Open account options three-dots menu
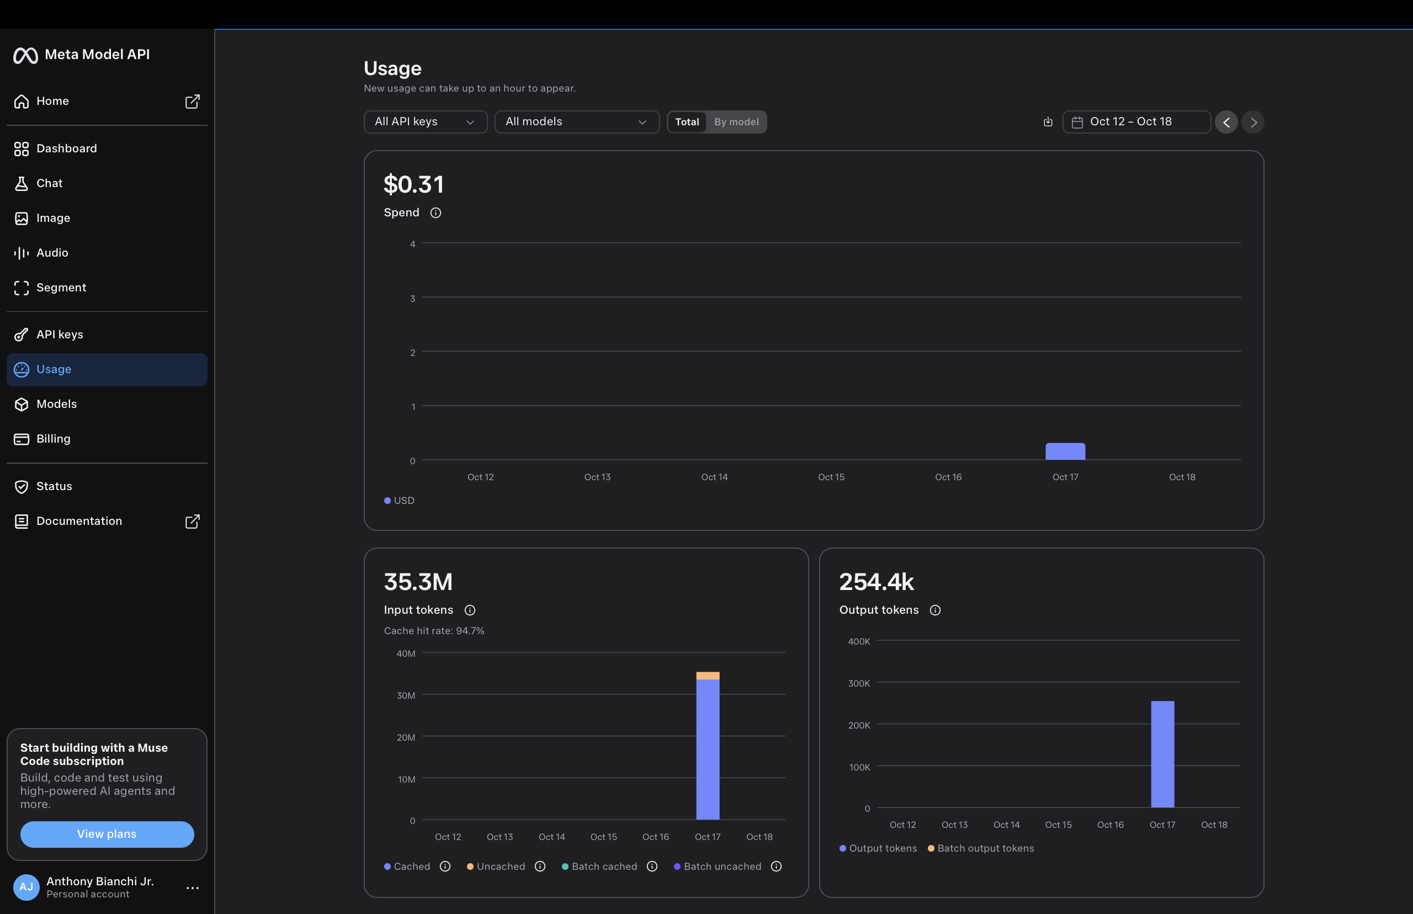1413x914 pixels. [x=192, y=888]
